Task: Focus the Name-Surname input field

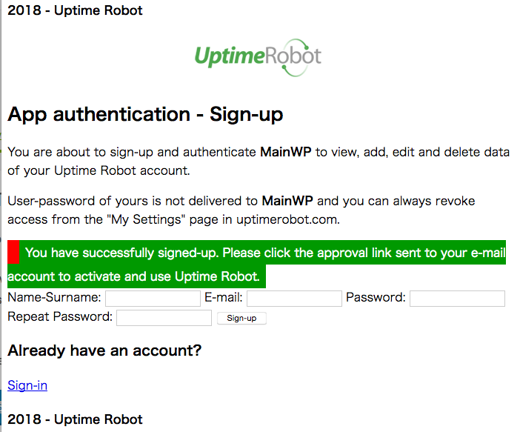Action: pyautogui.click(x=153, y=299)
